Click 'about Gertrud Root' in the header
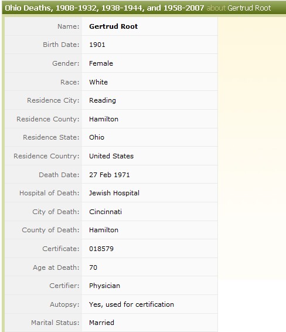Screen dimensions: 286x332 [x=239, y=8]
